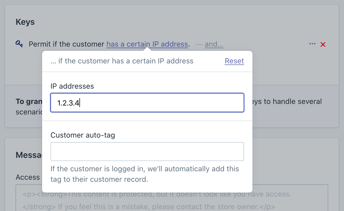Click 'Permit if the customer' rule text
This screenshot has height=211, width=344.
coord(67,44)
